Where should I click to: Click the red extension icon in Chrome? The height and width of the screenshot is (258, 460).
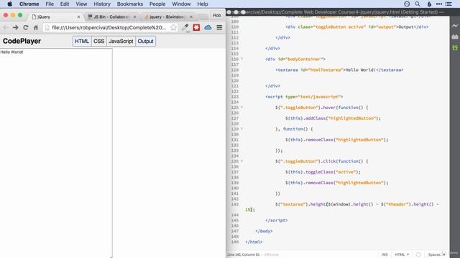[x=196, y=27]
